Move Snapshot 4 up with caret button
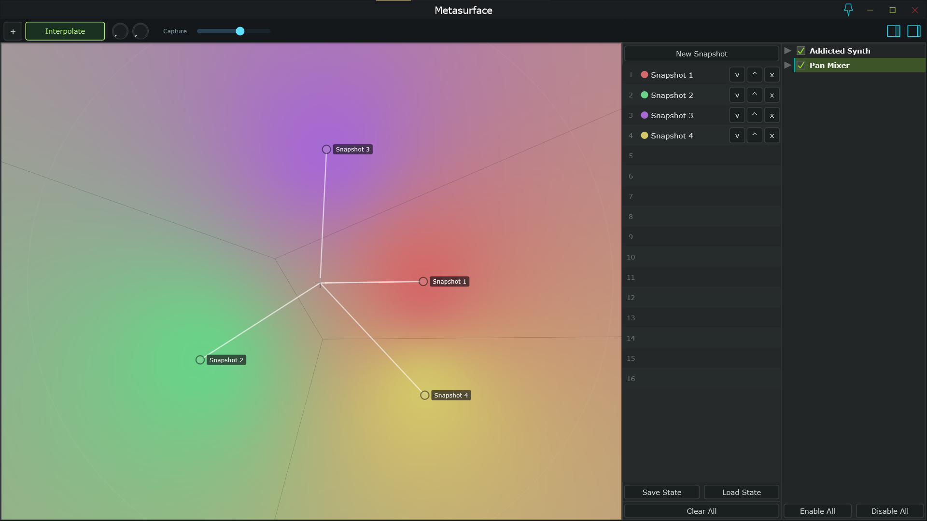This screenshot has height=521, width=927. pos(755,136)
